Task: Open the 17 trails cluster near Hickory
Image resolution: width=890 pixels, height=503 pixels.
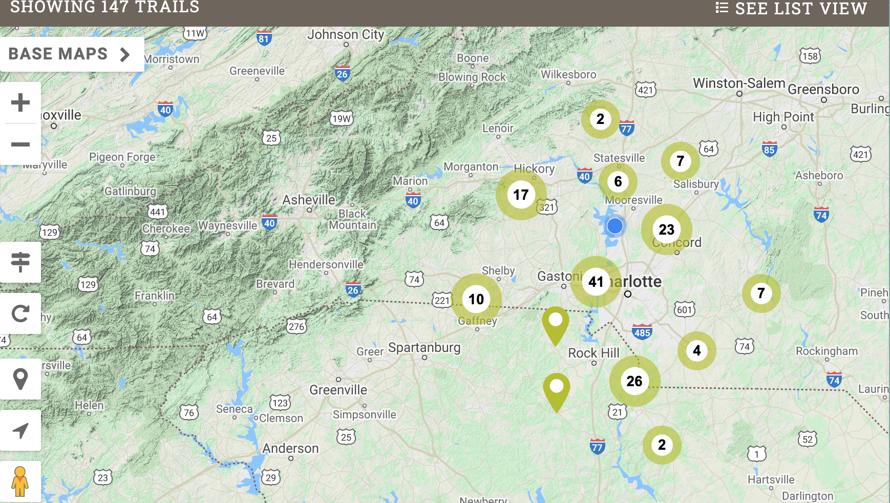Action: 521,195
